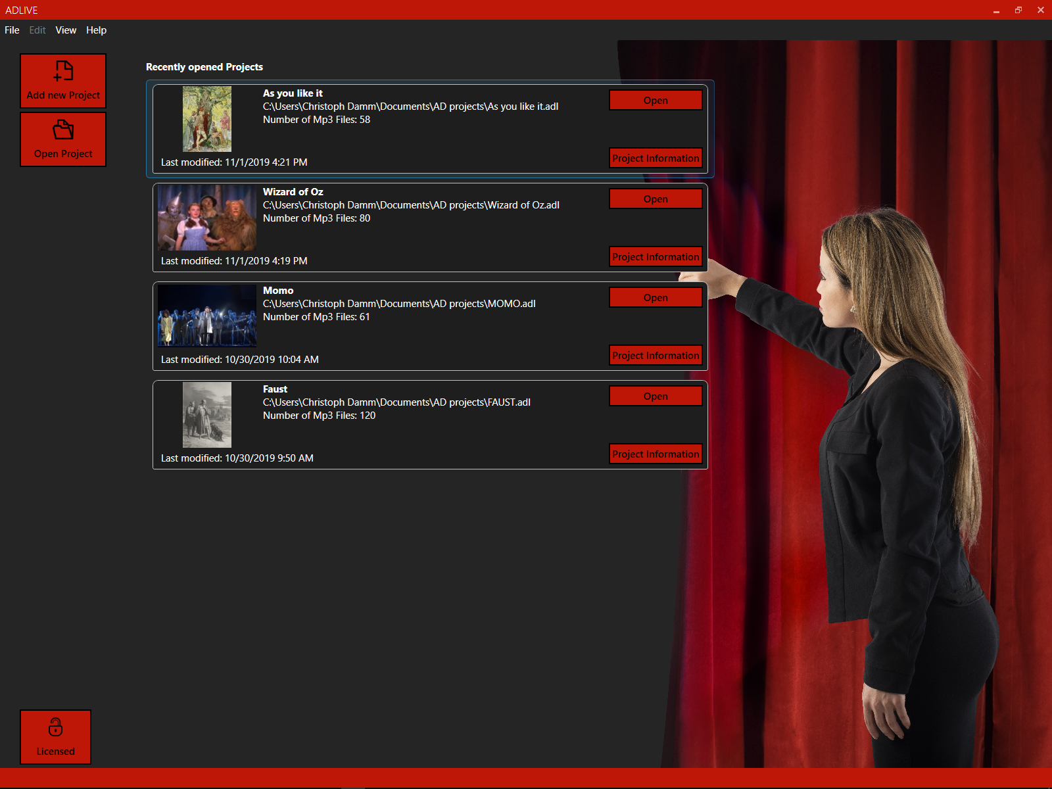The width and height of the screenshot is (1052, 789).
Task: Open the Edit menu
Action: pos(37,30)
